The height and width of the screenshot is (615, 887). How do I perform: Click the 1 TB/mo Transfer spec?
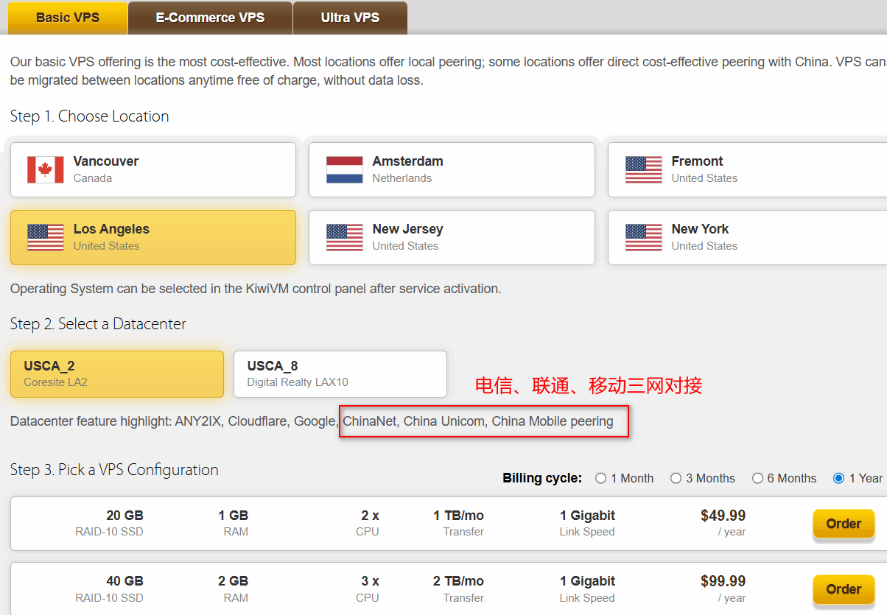tap(458, 523)
